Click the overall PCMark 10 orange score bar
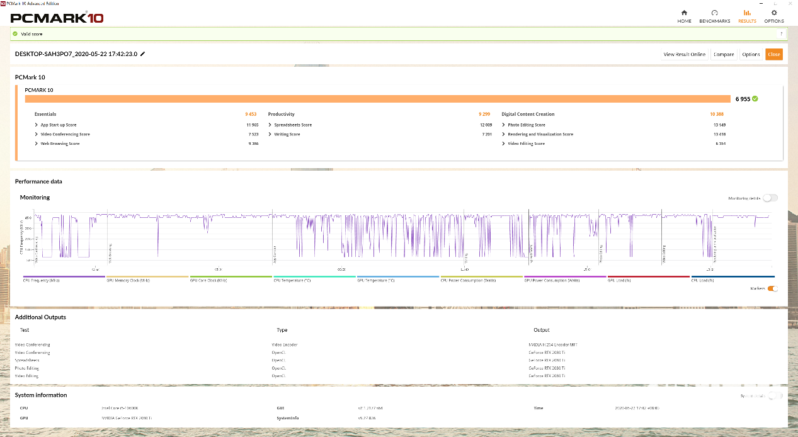The image size is (798, 437). pos(377,99)
